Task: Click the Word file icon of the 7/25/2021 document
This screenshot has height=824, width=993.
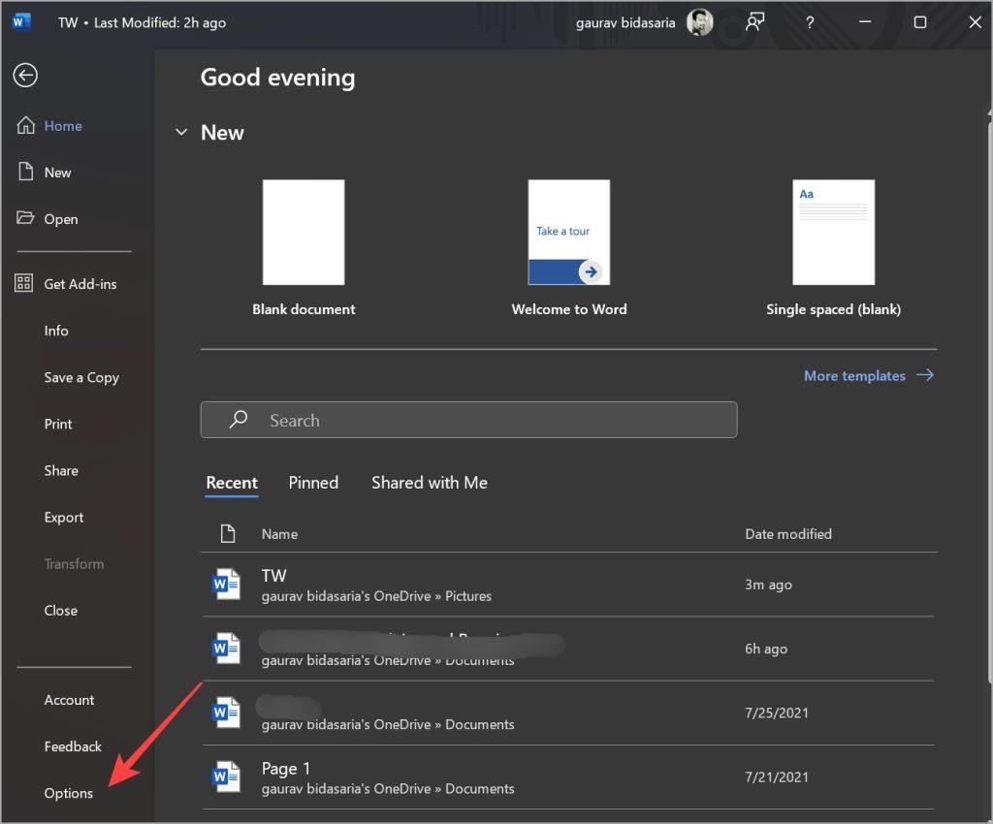Action: pos(226,713)
